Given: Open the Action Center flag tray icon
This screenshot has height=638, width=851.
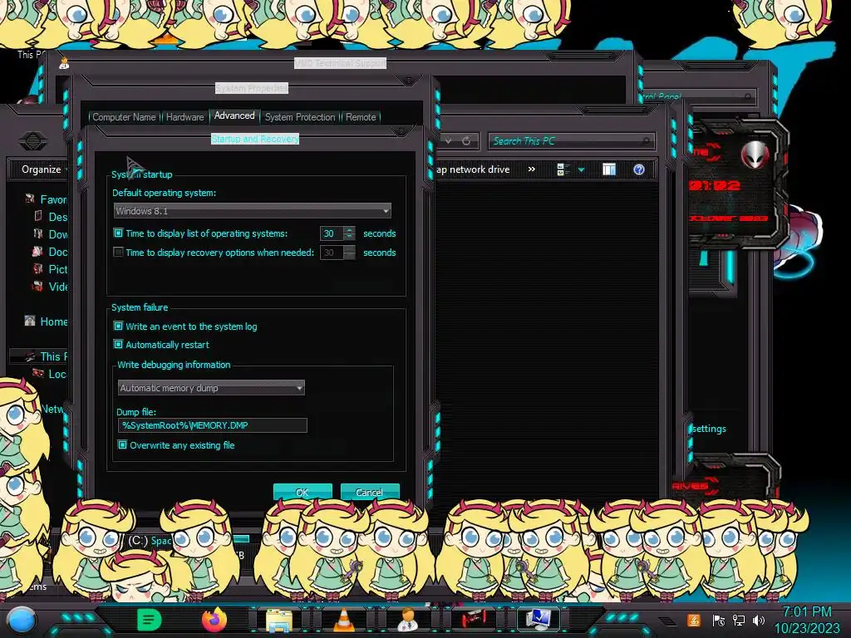Looking at the screenshot, I should coord(718,620).
